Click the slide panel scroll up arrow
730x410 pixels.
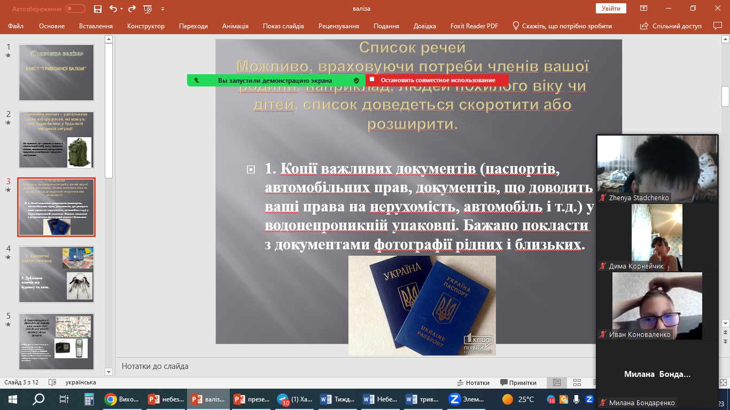pyautogui.click(x=109, y=39)
